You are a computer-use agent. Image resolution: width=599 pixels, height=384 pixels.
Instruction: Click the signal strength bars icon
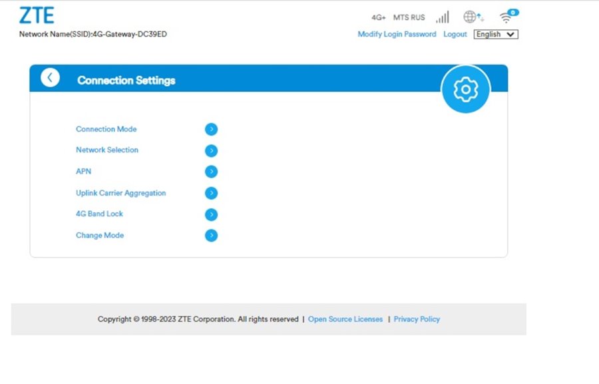[x=442, y=17]
